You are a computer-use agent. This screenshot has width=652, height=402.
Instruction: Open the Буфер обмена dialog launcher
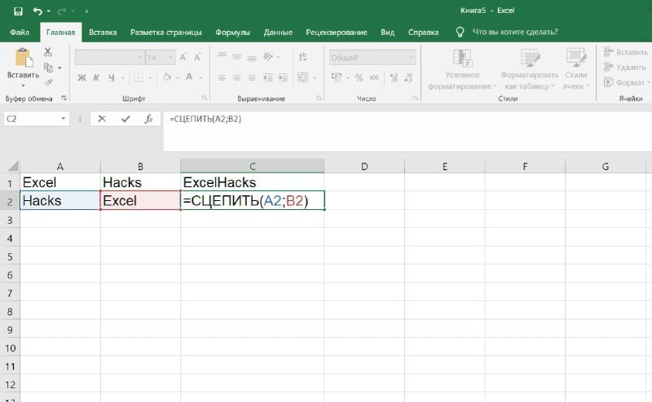click(x=64, y=98)
